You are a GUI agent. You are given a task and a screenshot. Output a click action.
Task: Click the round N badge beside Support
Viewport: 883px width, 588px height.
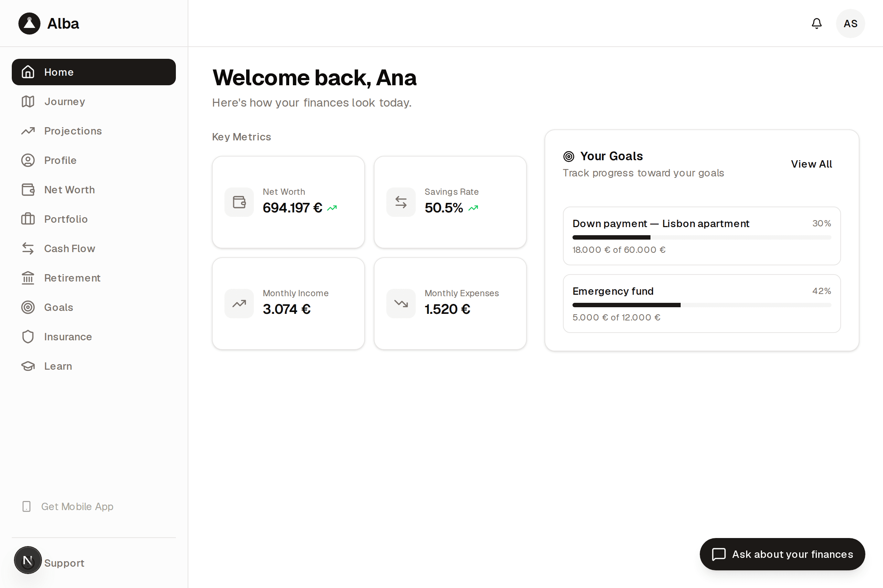[28, 560]
